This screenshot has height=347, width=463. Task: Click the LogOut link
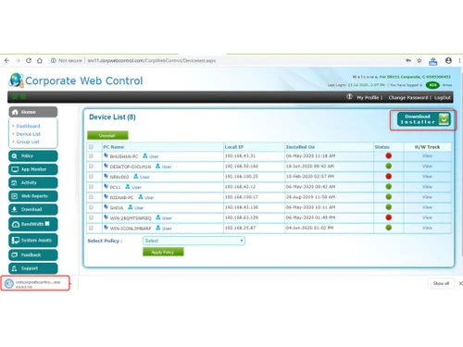coord(443,97)
